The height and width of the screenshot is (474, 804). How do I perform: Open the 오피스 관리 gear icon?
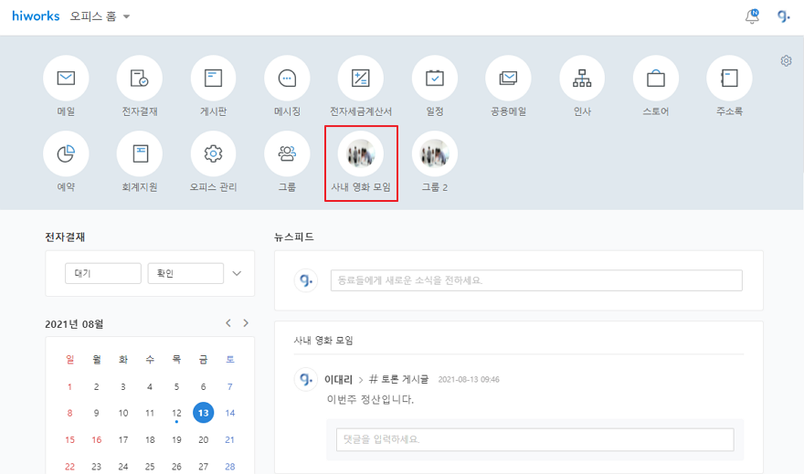coord(213,153)
